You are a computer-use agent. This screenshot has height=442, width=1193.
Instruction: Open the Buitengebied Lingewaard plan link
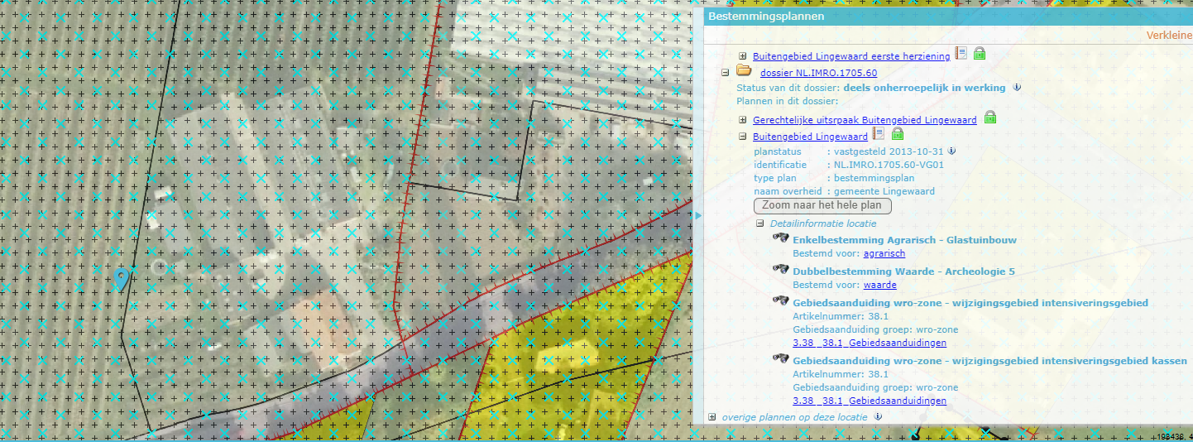(810, 137)
